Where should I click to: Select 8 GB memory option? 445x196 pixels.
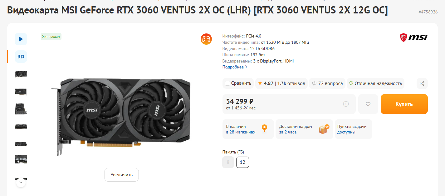(228, 162)
